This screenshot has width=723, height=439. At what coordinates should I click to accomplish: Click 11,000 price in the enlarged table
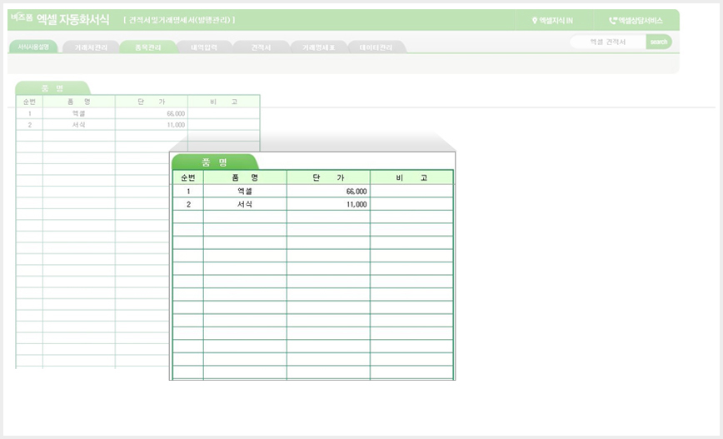coord(328,204)
